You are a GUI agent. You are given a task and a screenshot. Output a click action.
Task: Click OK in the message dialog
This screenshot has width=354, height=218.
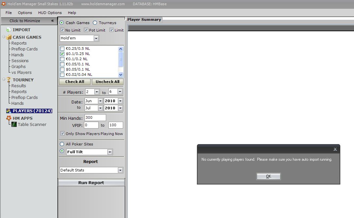(268, 176)
